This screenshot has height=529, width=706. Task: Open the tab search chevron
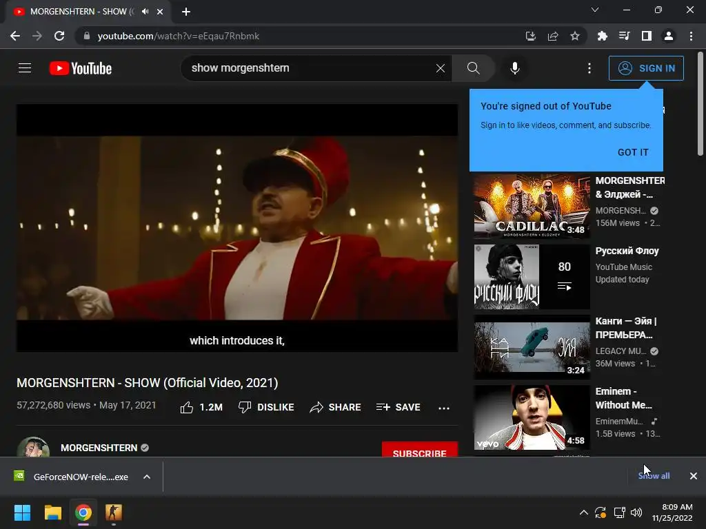coord(595,10)
